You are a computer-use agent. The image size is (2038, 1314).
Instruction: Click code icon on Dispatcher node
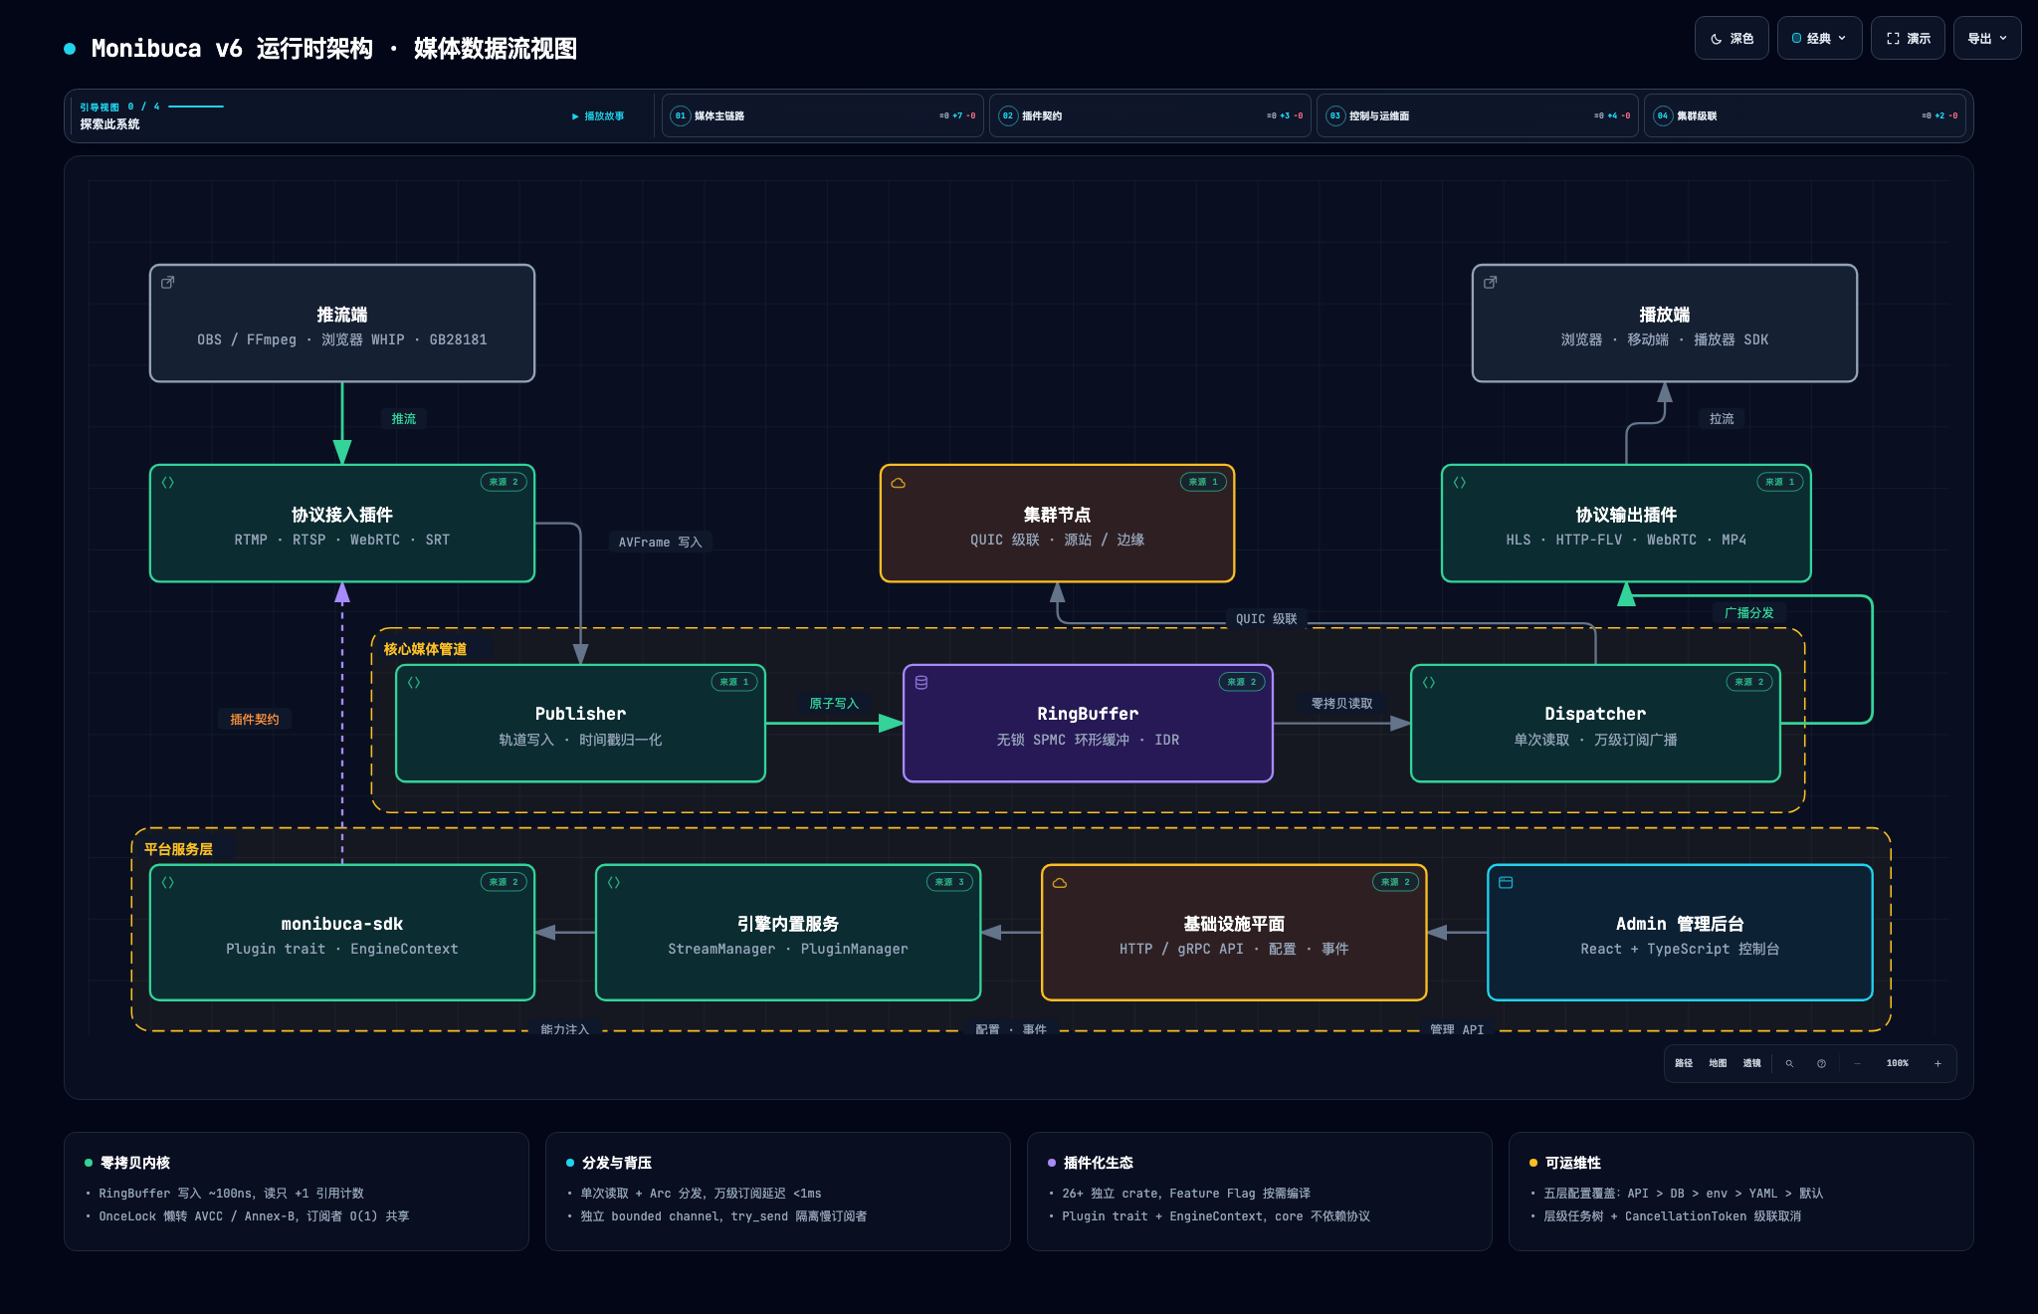coord(1429,683)
